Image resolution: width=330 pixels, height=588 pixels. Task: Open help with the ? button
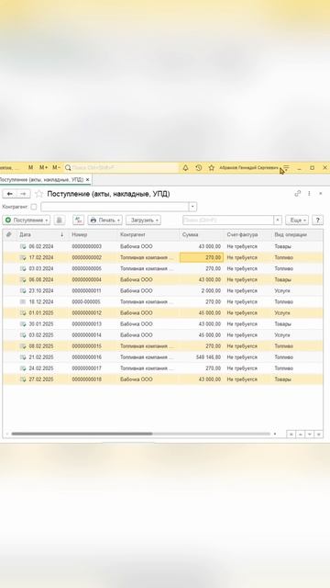[x=318, y=220]
